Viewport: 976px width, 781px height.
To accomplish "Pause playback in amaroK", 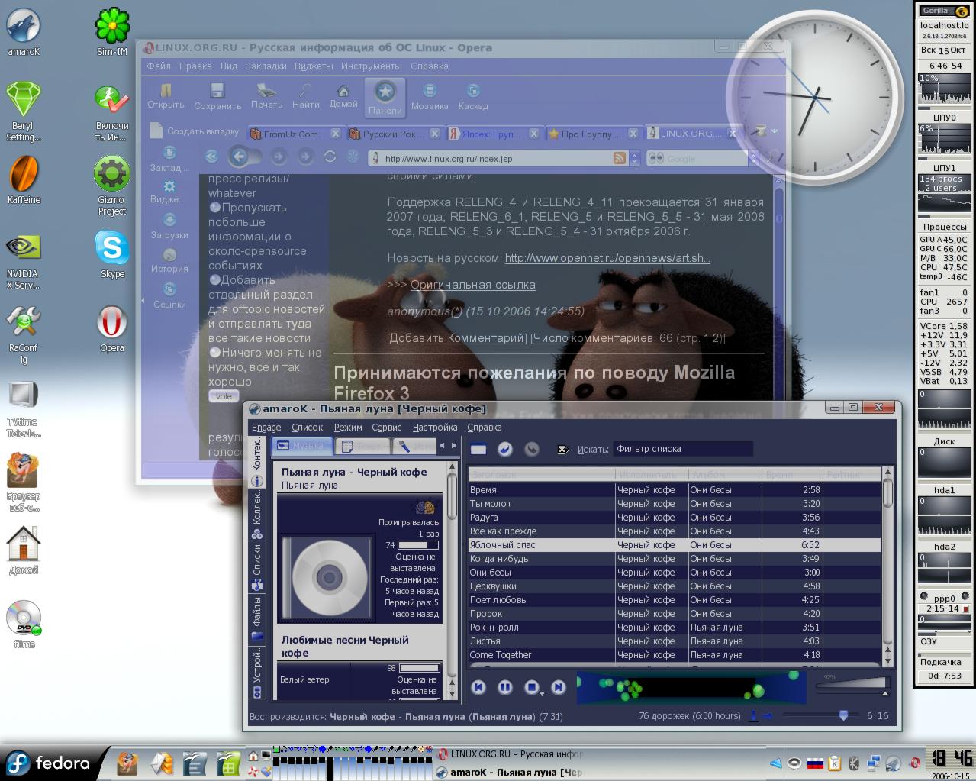I will point(504,687).
